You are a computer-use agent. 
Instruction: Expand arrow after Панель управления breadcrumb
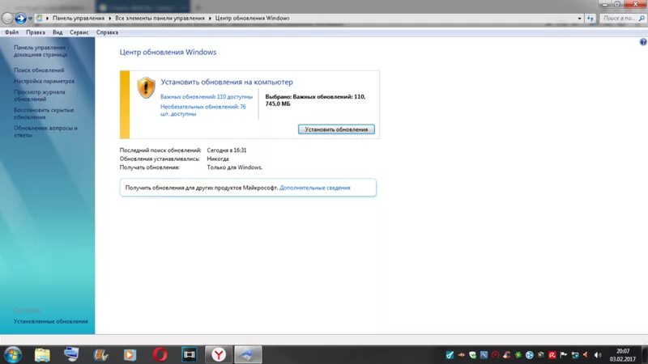[110, 18]
